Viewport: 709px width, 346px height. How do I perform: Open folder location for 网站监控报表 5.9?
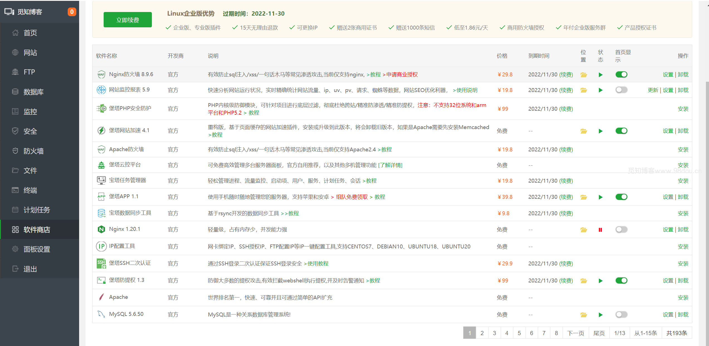tap(584, 90)
